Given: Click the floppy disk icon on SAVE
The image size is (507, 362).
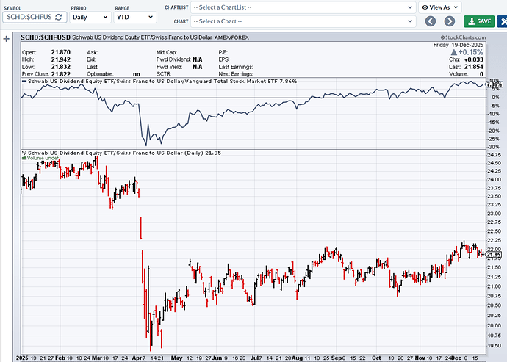Looking at the screenshot, I should coord(470,21).
